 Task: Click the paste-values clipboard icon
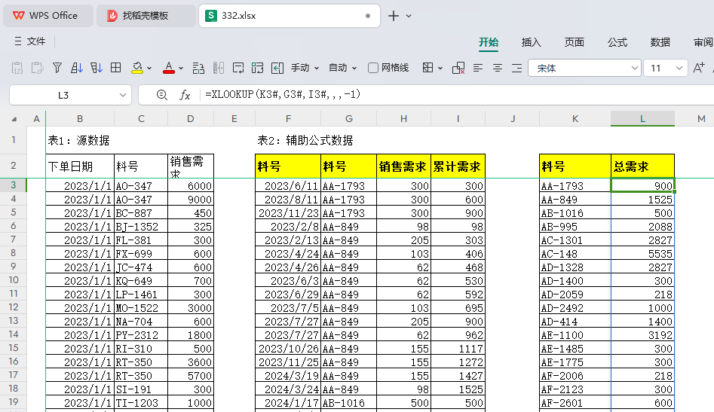point(17,69)
